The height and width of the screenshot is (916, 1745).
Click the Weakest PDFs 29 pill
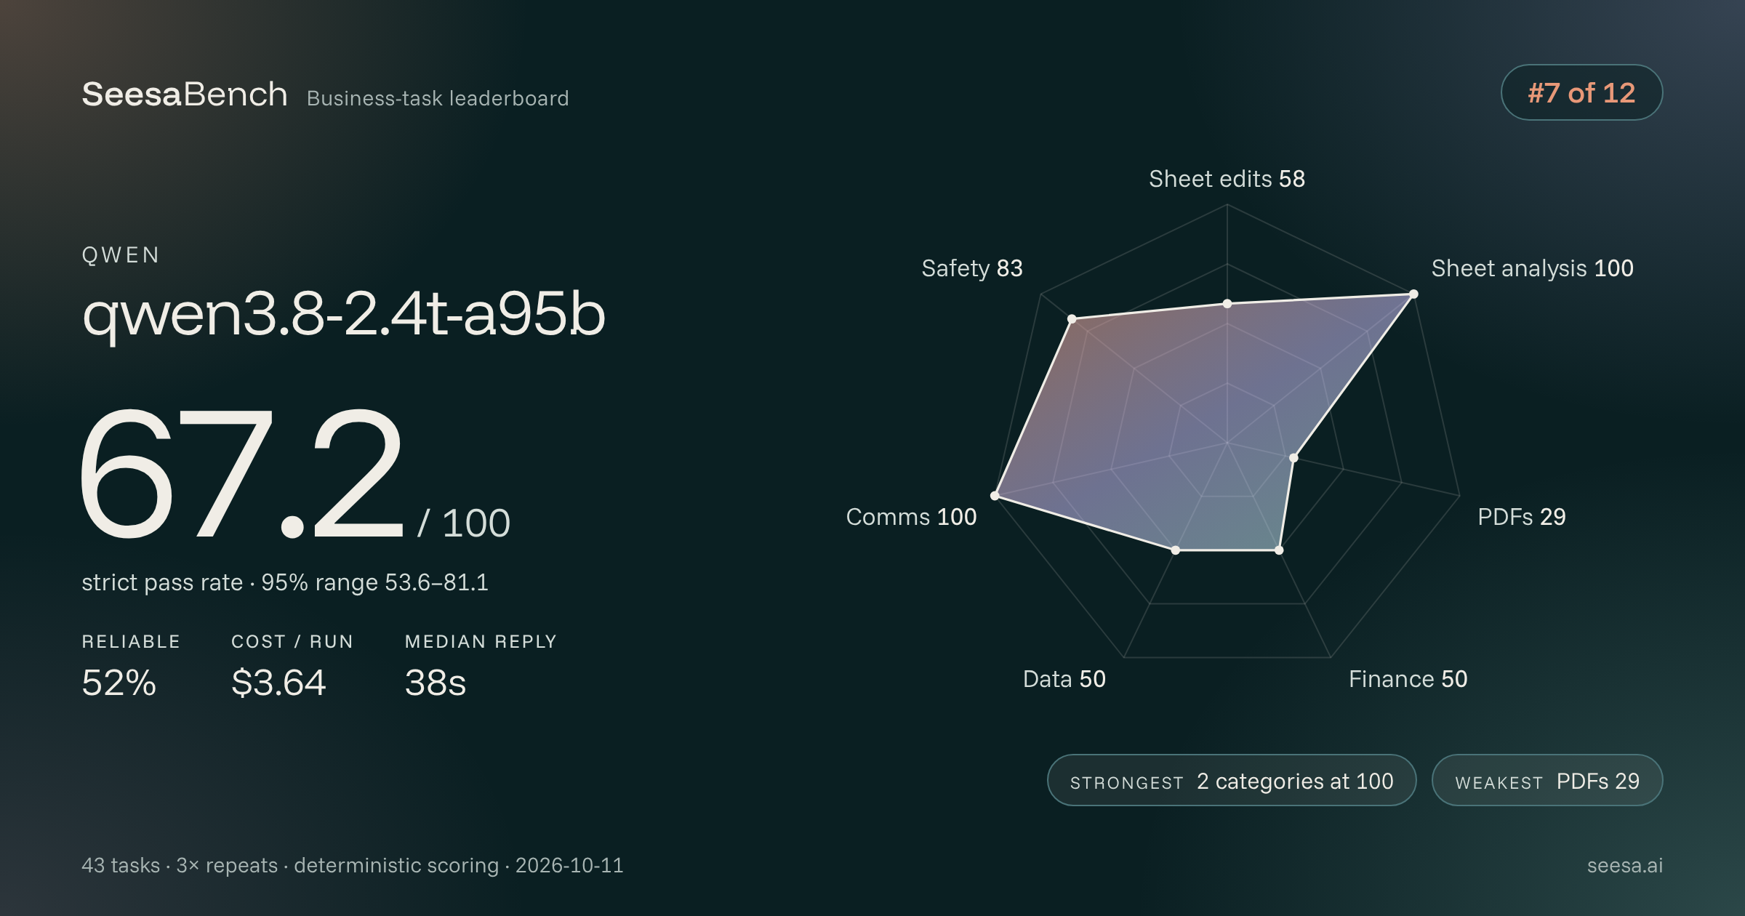pos(1547,780)
